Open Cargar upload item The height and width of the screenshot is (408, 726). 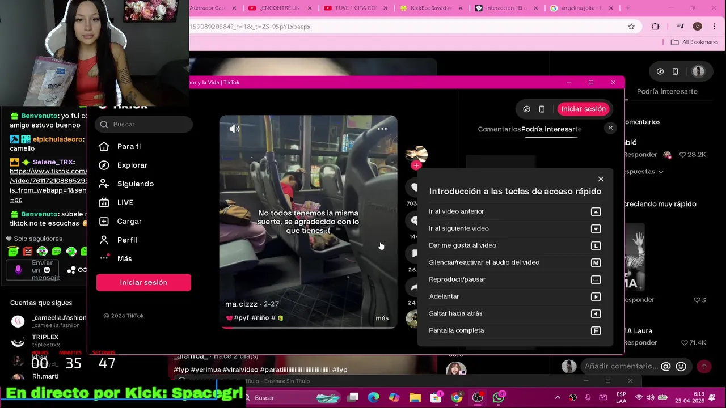[x=129, y=221]
